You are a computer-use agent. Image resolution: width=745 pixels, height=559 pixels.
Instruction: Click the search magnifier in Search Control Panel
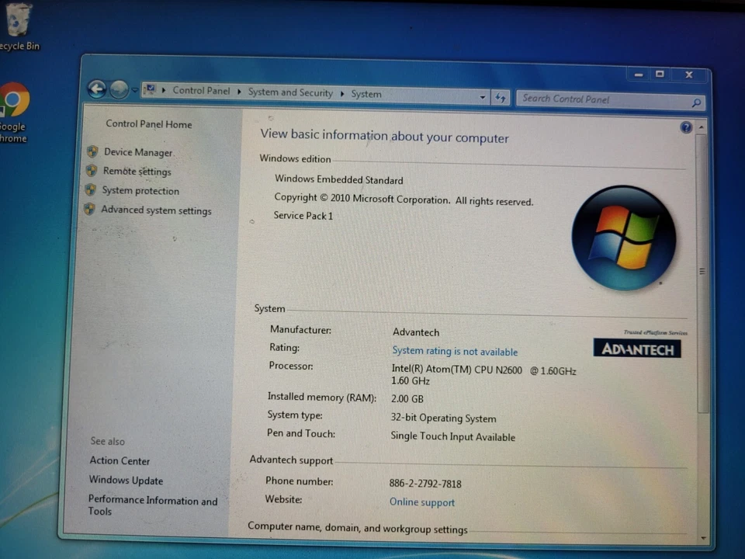coord(696,102)
